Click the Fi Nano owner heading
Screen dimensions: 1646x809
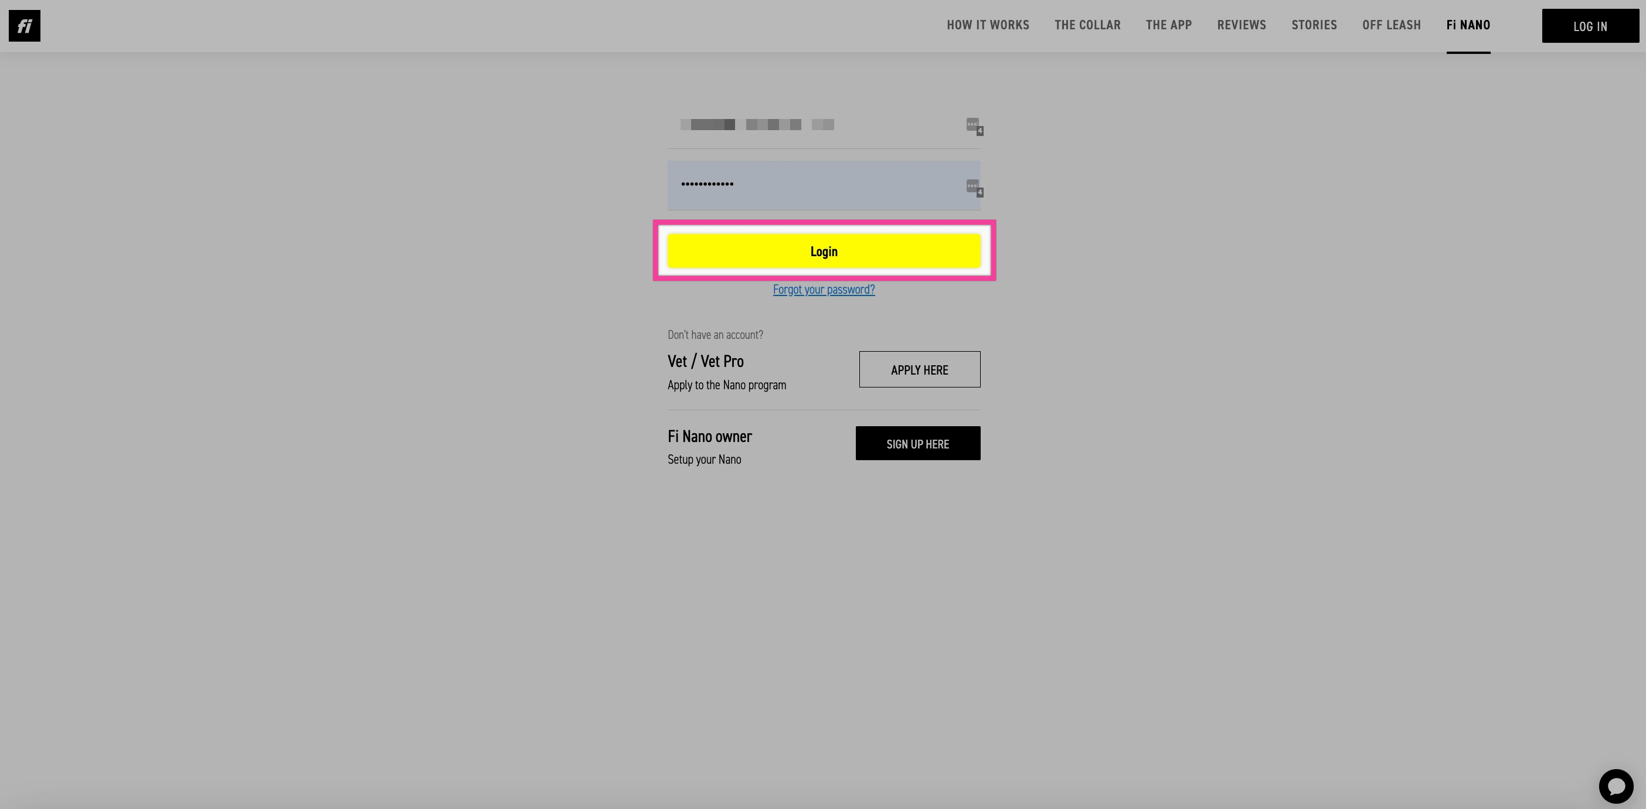point(709,437)
